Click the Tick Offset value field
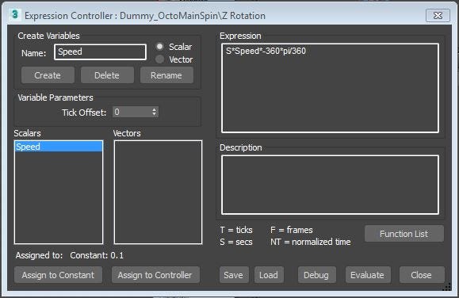The image size is (459, 298). click(x=132, y=112)
